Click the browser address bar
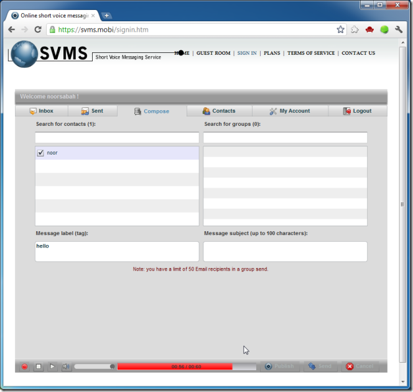Image resolution: width=413 pixels, height=392 pixels. pos(196,29)
